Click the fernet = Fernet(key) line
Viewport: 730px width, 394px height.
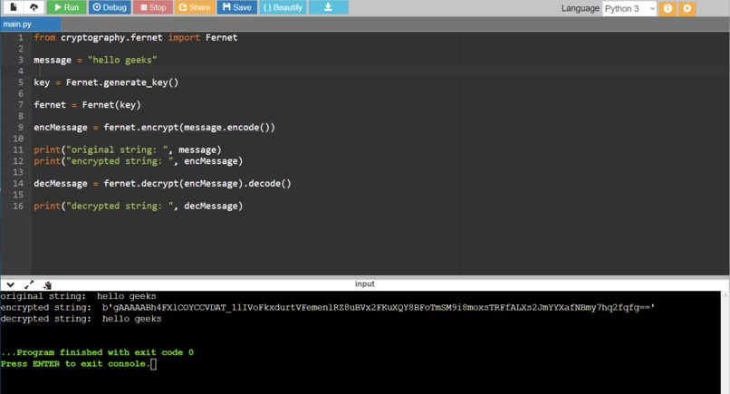(87, 105)
